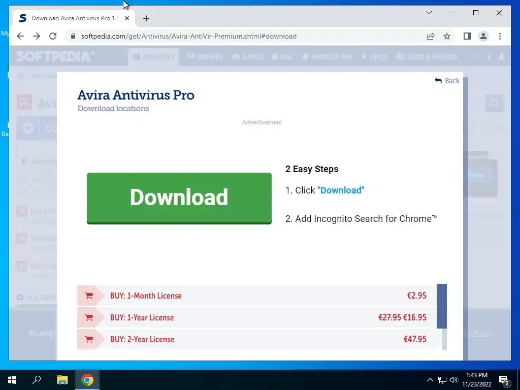Open the Games section on Softpedia nav

coord(247,57)
